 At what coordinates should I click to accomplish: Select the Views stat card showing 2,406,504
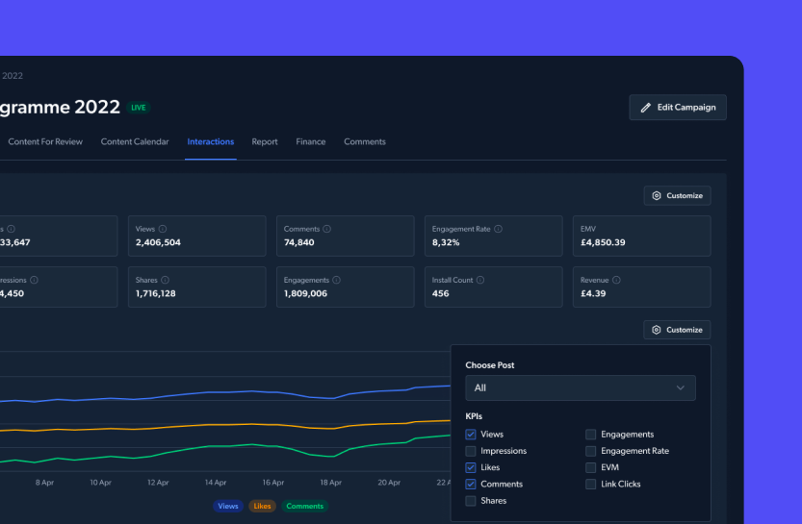coord(197,236)
